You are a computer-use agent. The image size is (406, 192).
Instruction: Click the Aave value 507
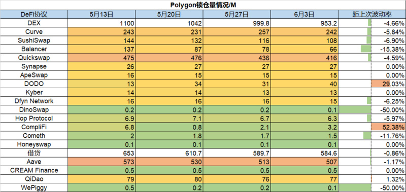click(x=304, y=162)
